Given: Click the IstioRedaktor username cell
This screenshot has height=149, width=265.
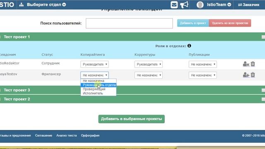Looking at the screenshot, I should click(x=10, y=63).
